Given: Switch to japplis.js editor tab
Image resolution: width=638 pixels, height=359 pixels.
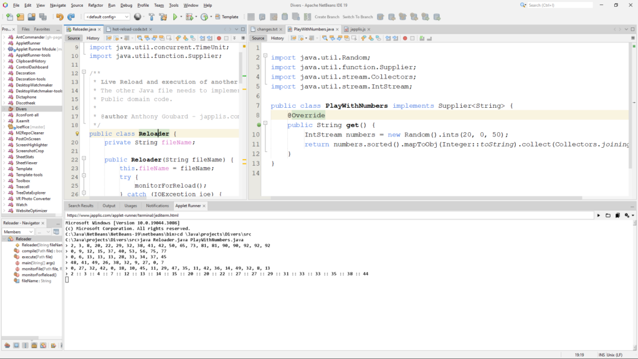Looking at the screenshot, I should tap(358, 29).
